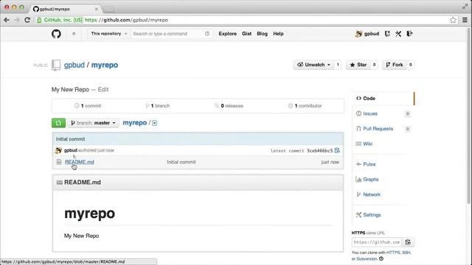Toggle browser full screen arrow icon
The width and height of the screenshot is (472, 265).
click(x=465, y=7)
